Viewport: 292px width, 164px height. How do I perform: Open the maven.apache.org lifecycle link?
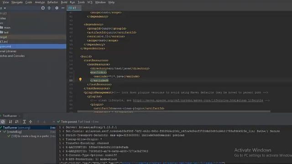pyautogui.click(x=198, y=100)
